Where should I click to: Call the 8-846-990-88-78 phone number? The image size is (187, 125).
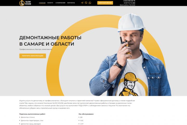tap(129, 1)
